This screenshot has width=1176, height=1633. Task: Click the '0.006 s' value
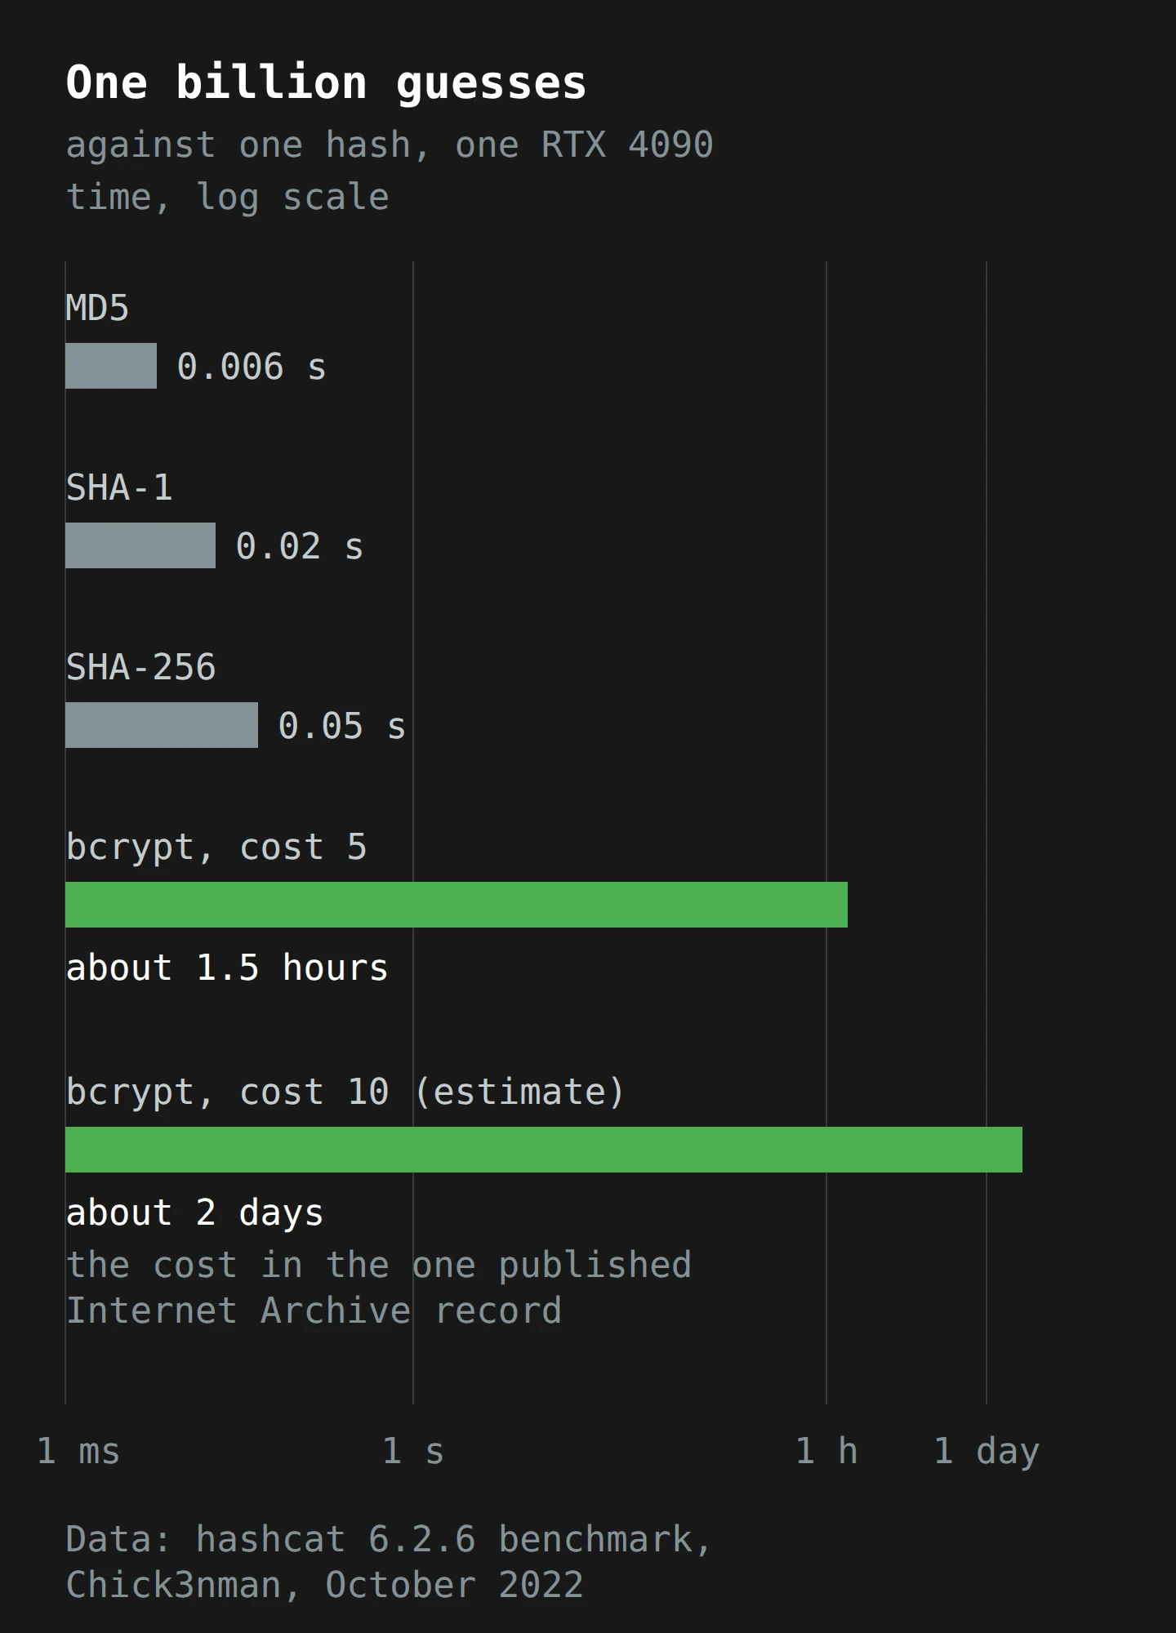click(252, 367)
